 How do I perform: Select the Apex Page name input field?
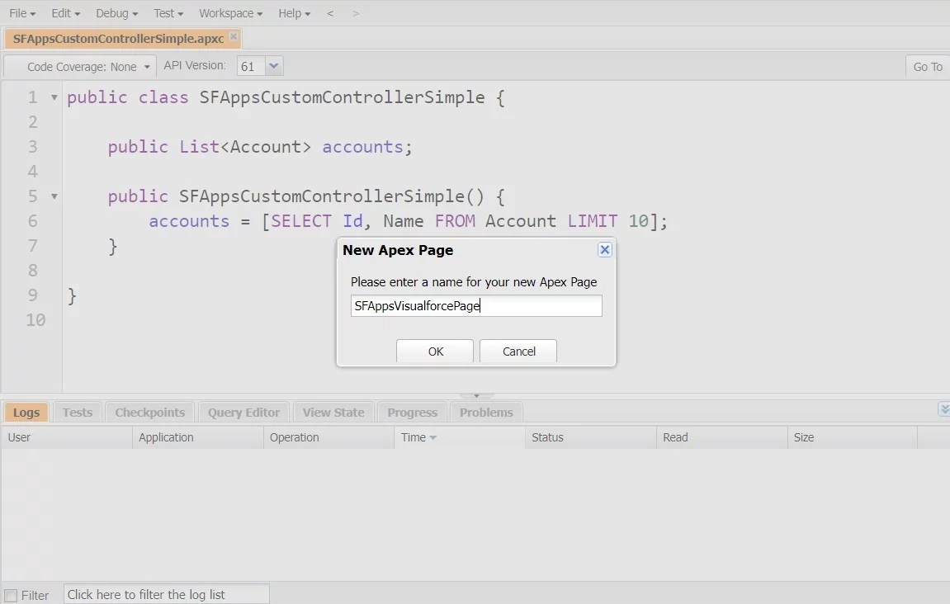(476, 305)
